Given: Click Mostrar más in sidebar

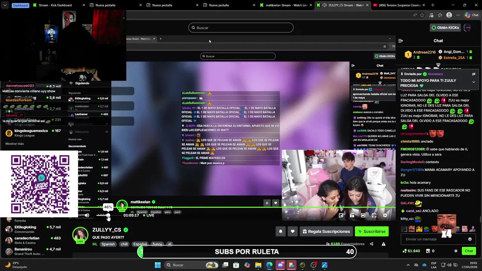Looking at the screenshot, I should [15, 144].
